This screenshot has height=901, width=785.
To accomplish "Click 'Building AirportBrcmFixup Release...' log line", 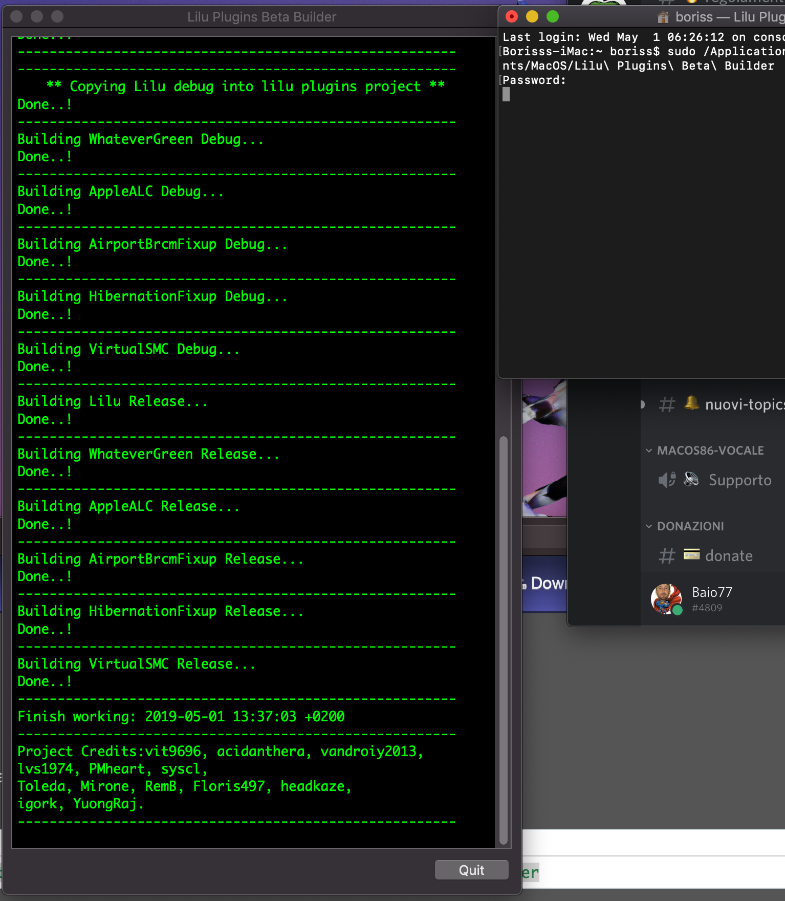I will tap(161, 559).
